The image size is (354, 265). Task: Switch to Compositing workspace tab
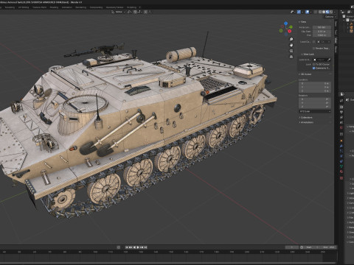coord(96,7)
